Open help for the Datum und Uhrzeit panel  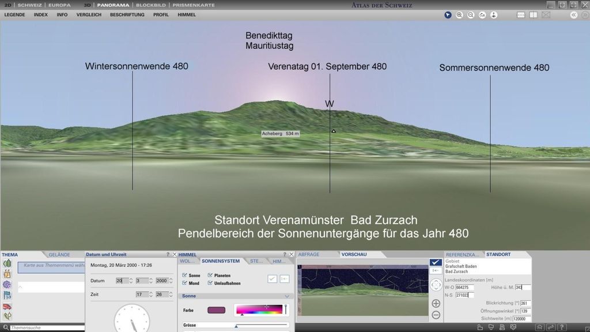(x=168, y=254)
